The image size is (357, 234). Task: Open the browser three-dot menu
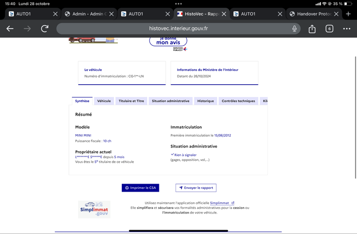point(347,29)
